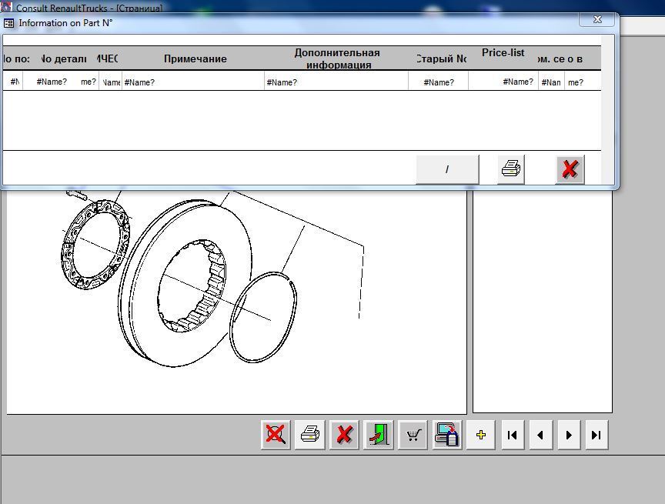Click the slash button in the dialog

(447, 169)
